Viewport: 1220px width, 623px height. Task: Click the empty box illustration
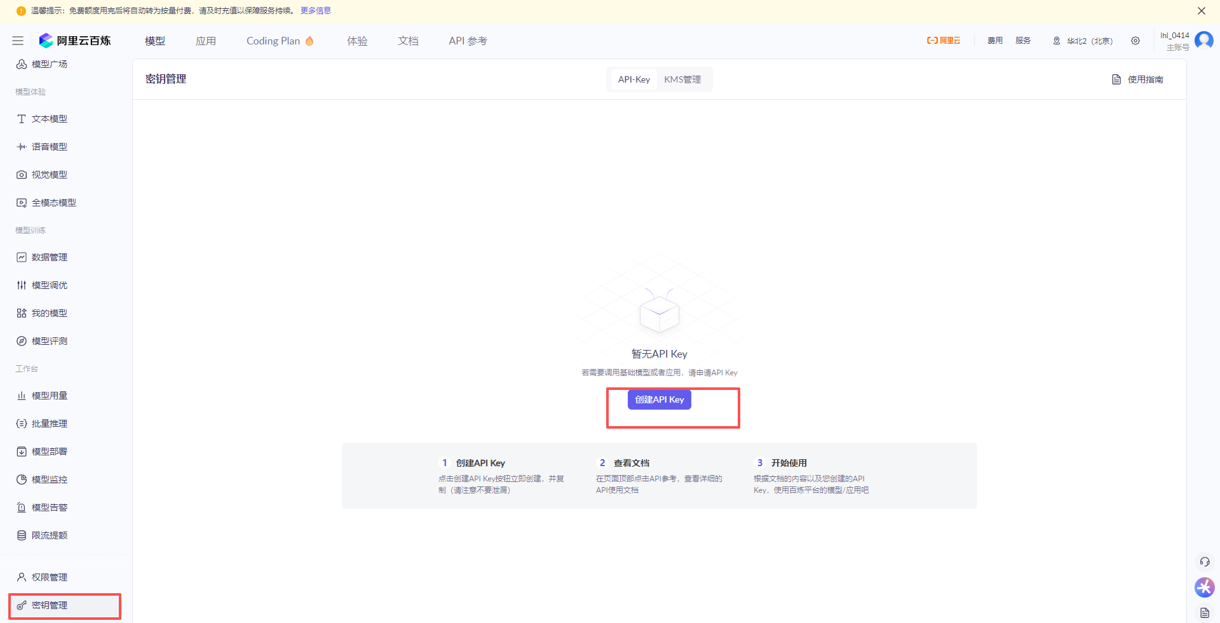coord(660,310)
